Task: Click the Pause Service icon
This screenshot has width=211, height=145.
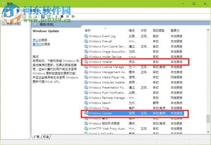Action: (67, 17)
